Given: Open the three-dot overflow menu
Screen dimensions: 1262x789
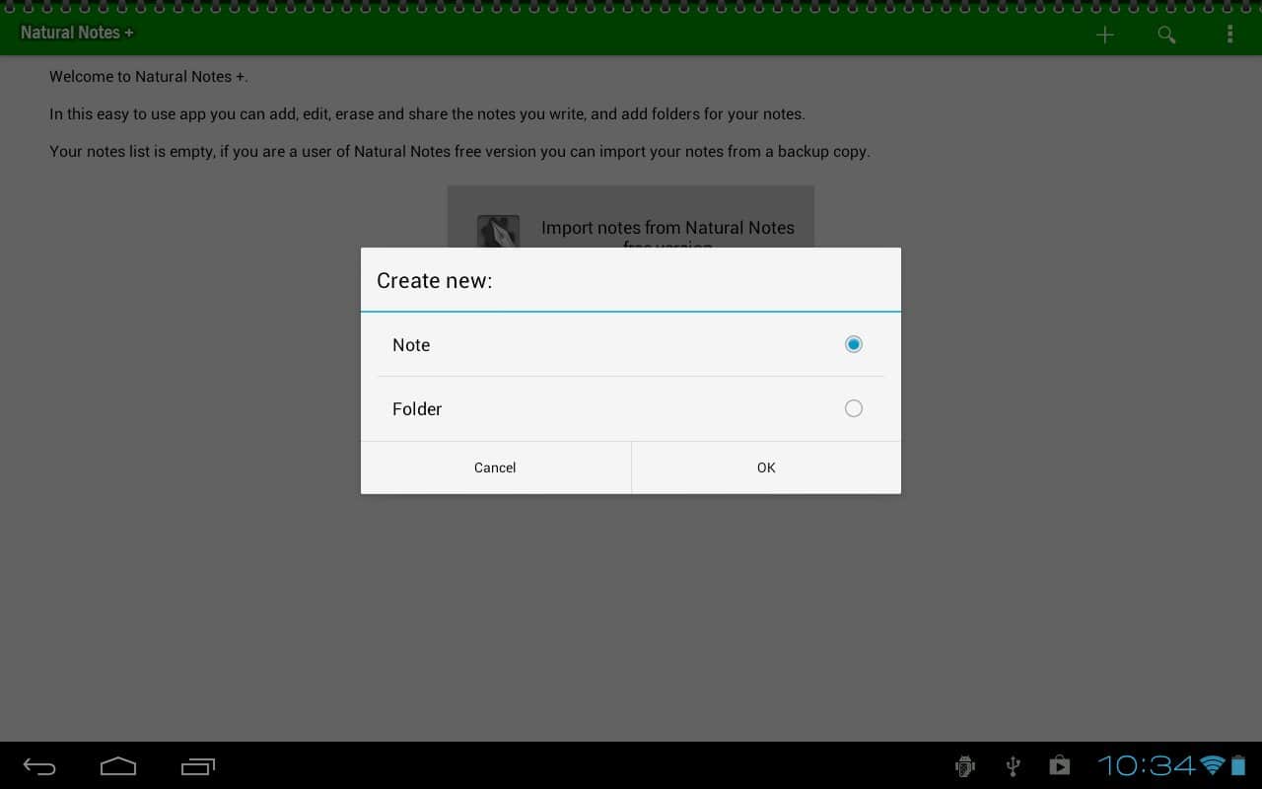Looking at the screenshot, I should coord(1229,35).
